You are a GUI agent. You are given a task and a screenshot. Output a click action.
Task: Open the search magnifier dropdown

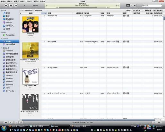(143, 5)
